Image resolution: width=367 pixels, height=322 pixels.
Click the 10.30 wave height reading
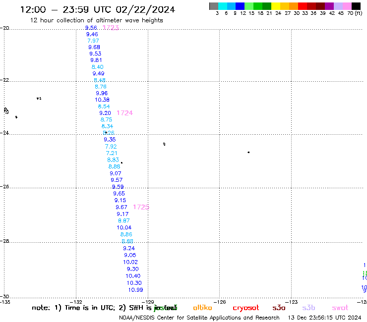pyautogui.click(x=134, y=283)
